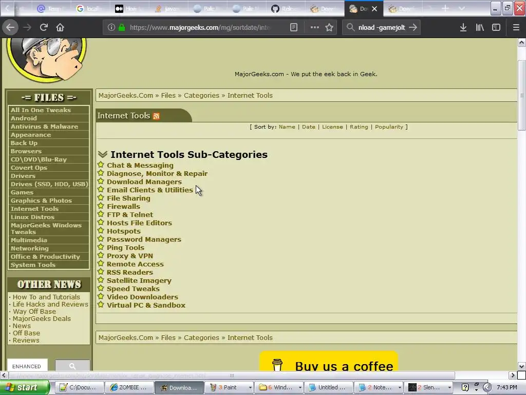This screenshot has height=395, width=526.
Task: Click the URL address field
Action: 200,28
